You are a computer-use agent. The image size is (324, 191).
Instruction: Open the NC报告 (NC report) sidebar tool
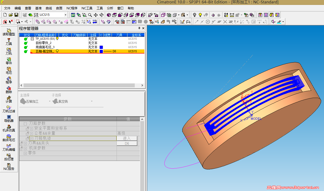[9, 167]
